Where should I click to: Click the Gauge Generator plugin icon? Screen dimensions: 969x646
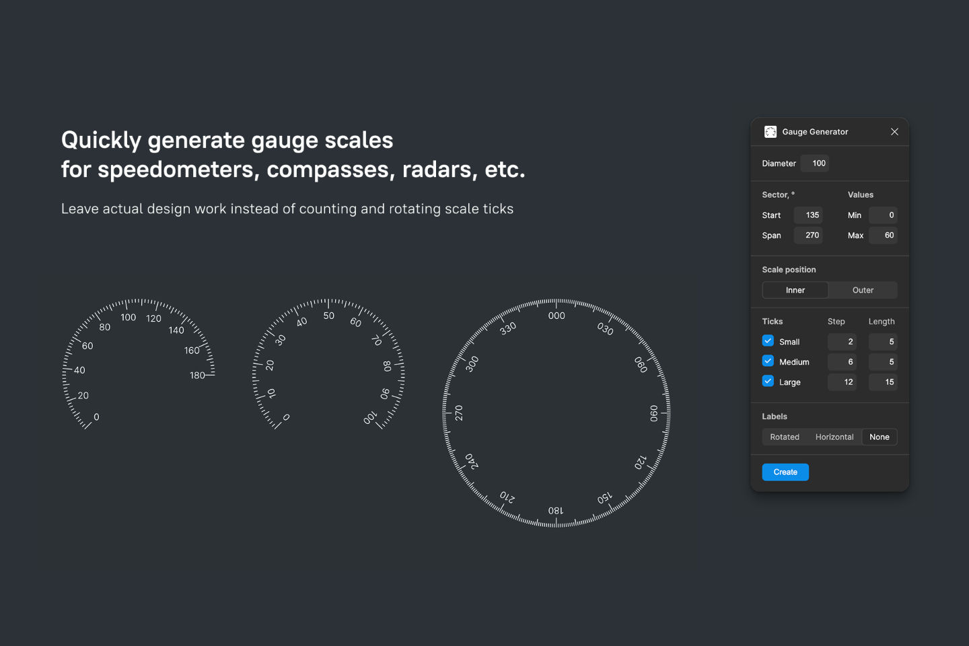[x=770, y=132]
